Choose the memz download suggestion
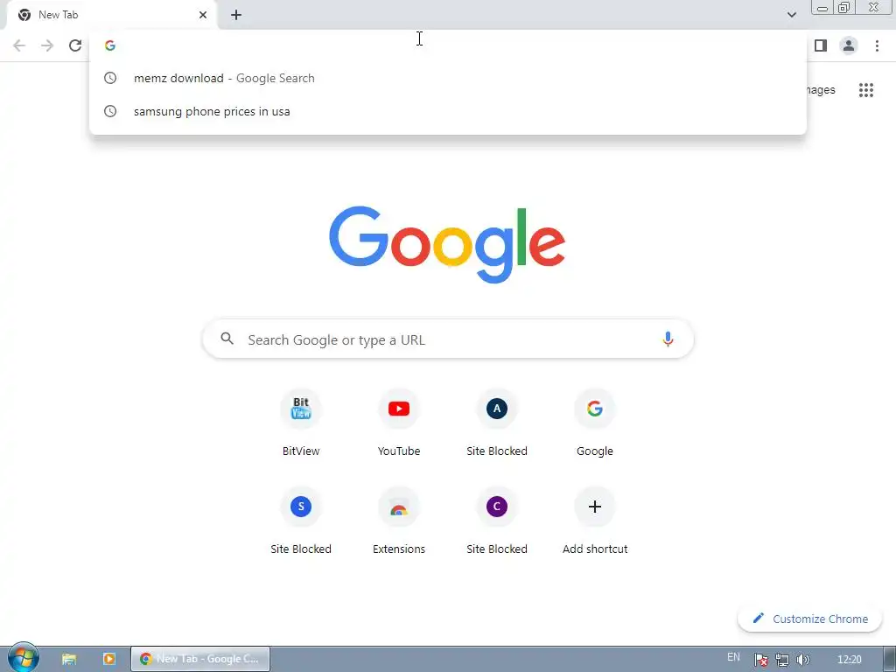The width and height of the screenshot is (896, 672). [x=448, y=78]
